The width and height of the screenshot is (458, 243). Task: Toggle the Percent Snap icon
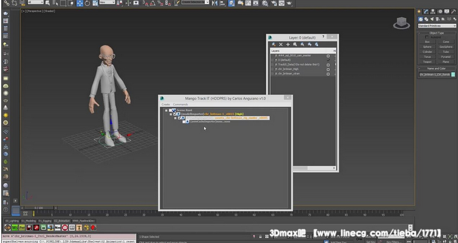coord(160,3)
